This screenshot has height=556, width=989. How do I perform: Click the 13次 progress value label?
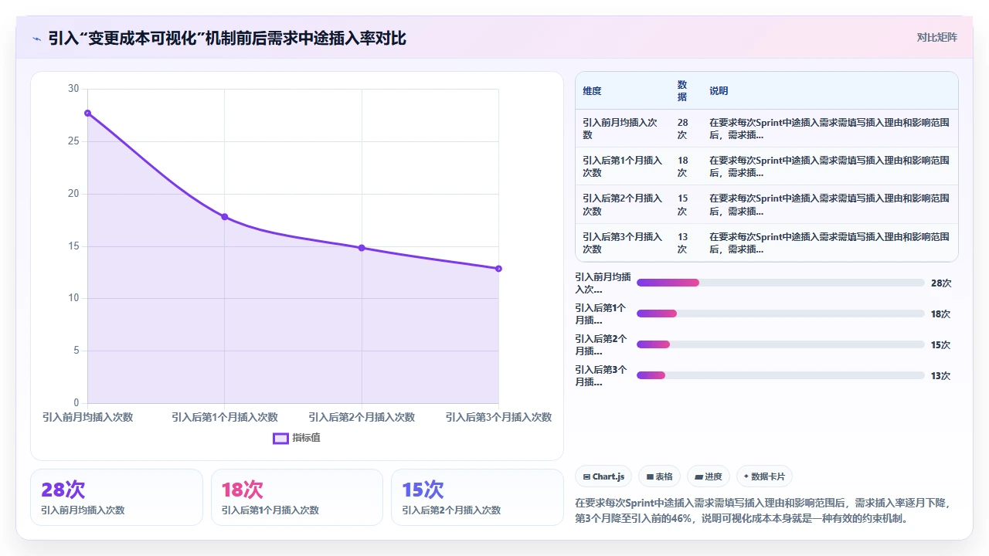(x=941, y=376)
